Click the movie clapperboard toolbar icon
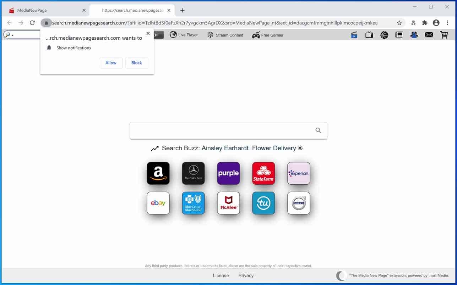Screen dimensions: 457x285 click(354, 35)
